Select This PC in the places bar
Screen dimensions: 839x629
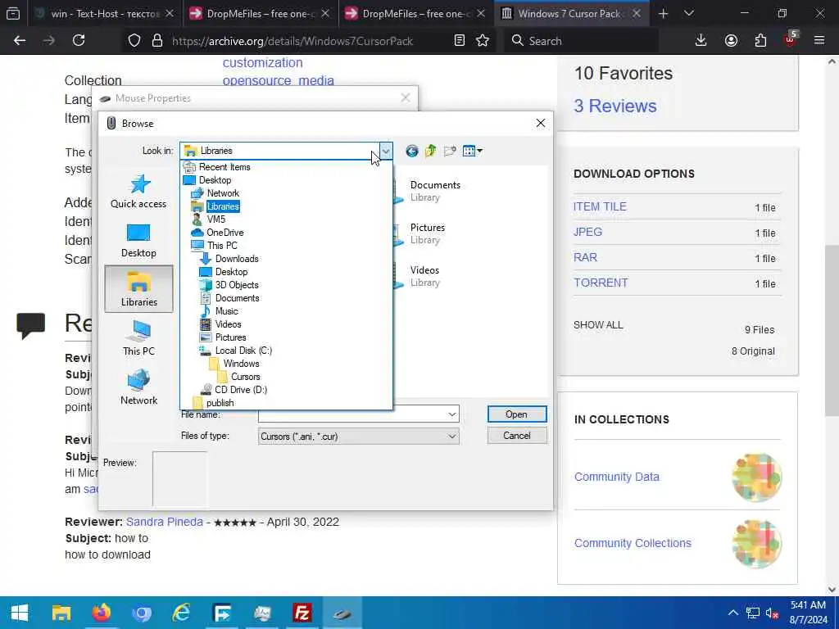click(x=138, y=338)
